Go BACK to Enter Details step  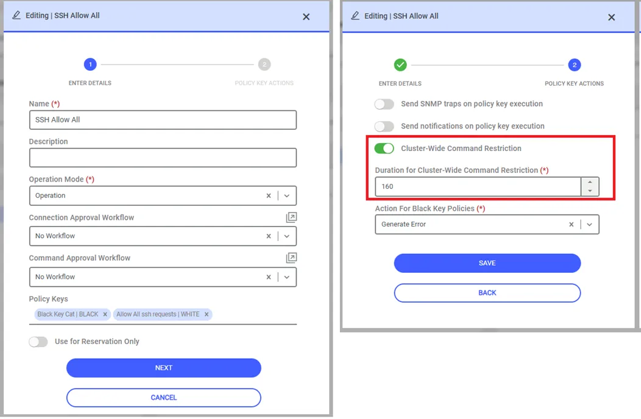(x=487, y=293)
